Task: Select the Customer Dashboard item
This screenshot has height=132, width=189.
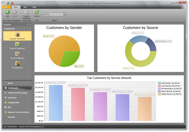Action: click(17, 36)
